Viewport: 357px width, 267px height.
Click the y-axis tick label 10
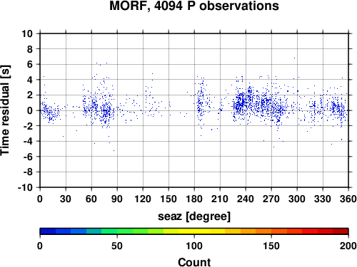27,33
